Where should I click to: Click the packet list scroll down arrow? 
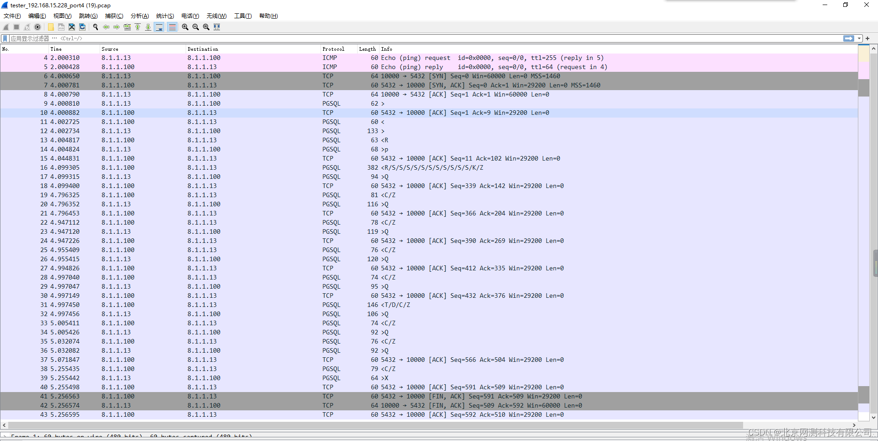click(x=873, y=417)
